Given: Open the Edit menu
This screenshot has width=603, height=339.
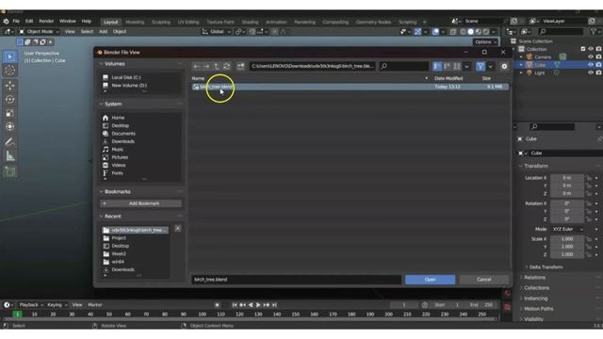Looking at the screenshot, I should click(29, 21).
